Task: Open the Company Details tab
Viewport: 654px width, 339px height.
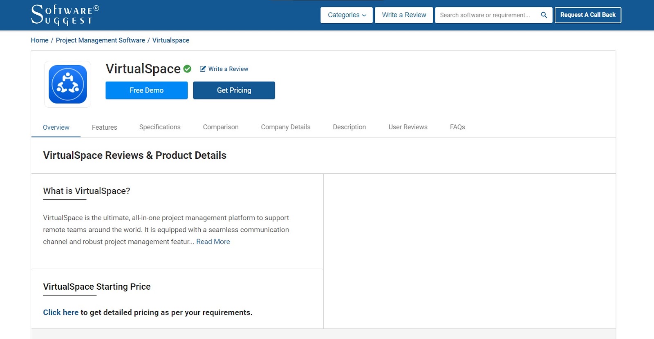Action: [x=286, y=127]
